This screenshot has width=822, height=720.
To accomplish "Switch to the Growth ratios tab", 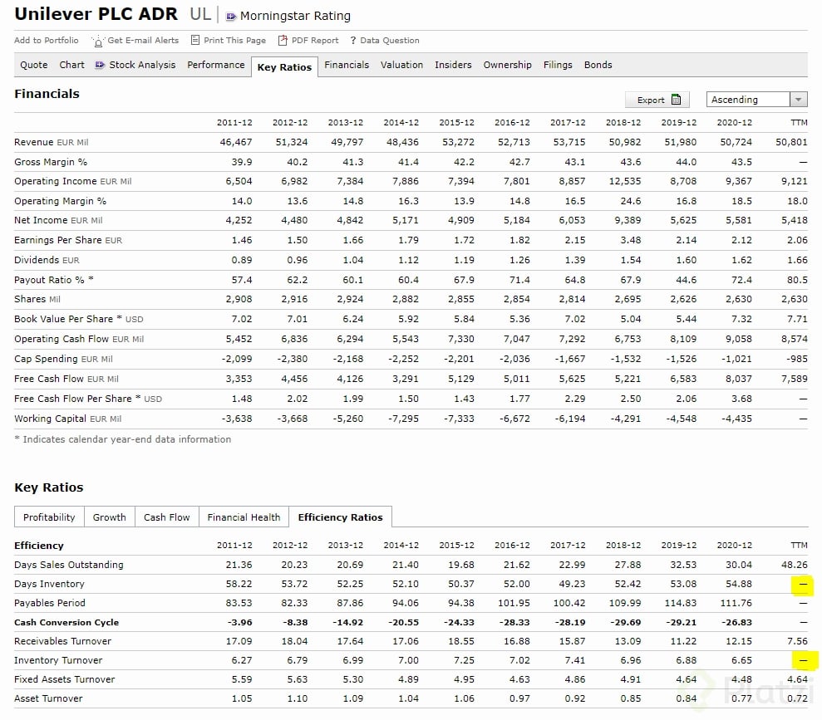I will tap(110, 517).
